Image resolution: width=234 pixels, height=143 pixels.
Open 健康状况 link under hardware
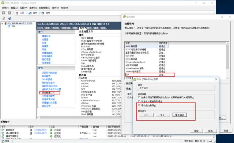pyautogui.click(x=46, y=36)
